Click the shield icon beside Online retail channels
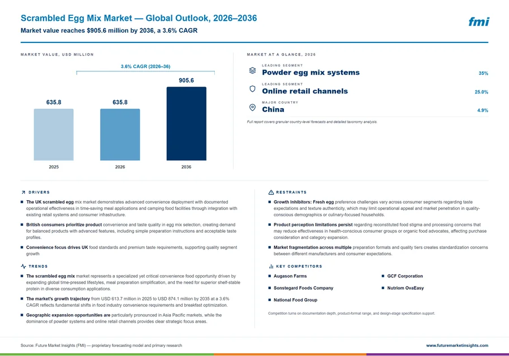The image size is (509, 356). click(x=252, y=89)
